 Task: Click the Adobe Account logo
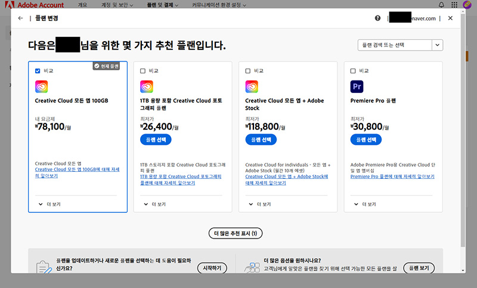click(35, 5)
